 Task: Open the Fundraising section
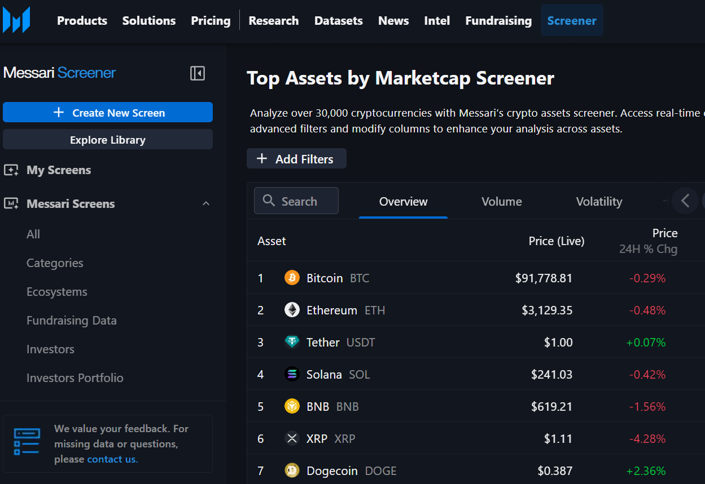(x=498, y=21)
